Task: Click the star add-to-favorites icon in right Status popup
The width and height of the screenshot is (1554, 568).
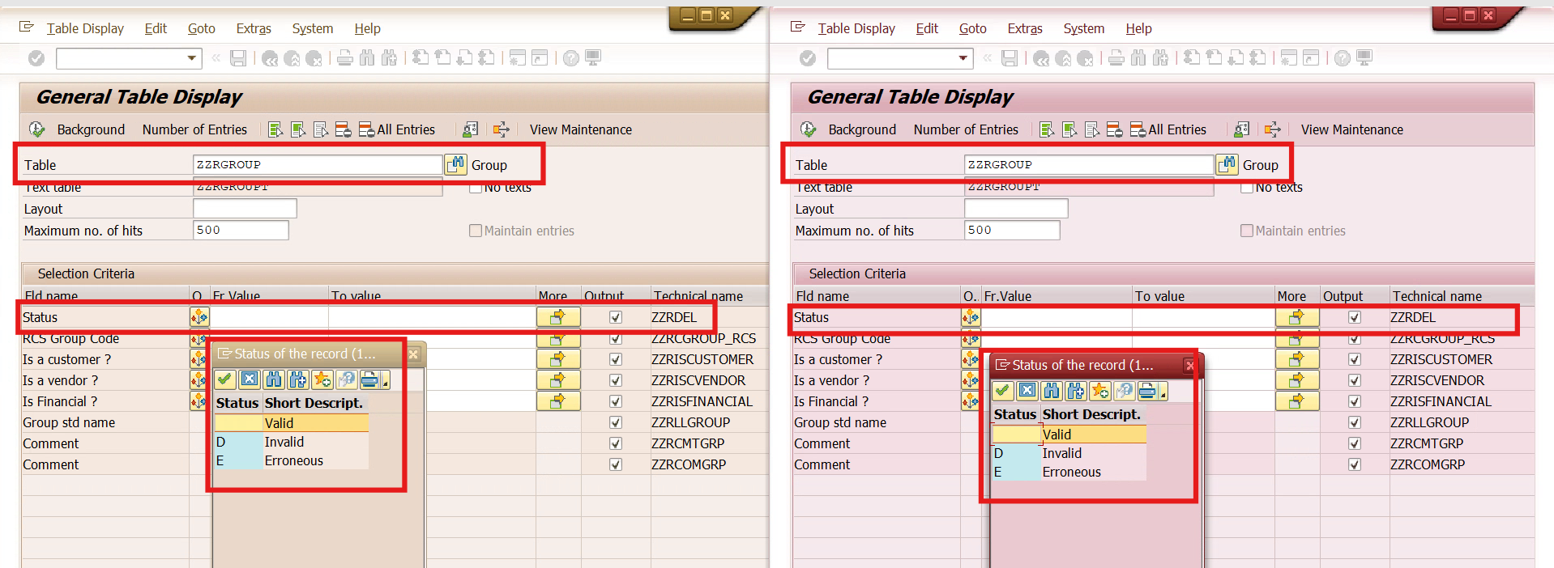Action: (x=1099, y=391)
